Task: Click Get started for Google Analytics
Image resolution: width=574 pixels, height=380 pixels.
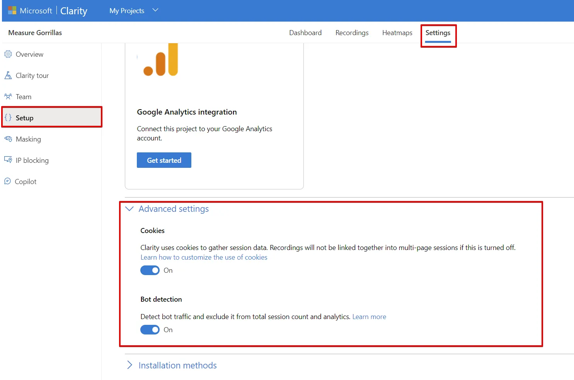Action: (164, 160)
